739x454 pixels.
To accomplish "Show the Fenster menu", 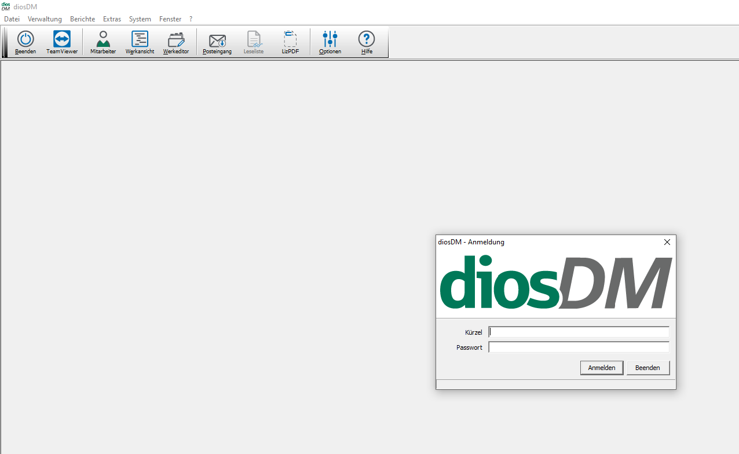I will click(x=170, y=19).
